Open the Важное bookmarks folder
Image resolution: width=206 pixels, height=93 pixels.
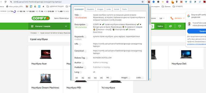pos(166,6)
